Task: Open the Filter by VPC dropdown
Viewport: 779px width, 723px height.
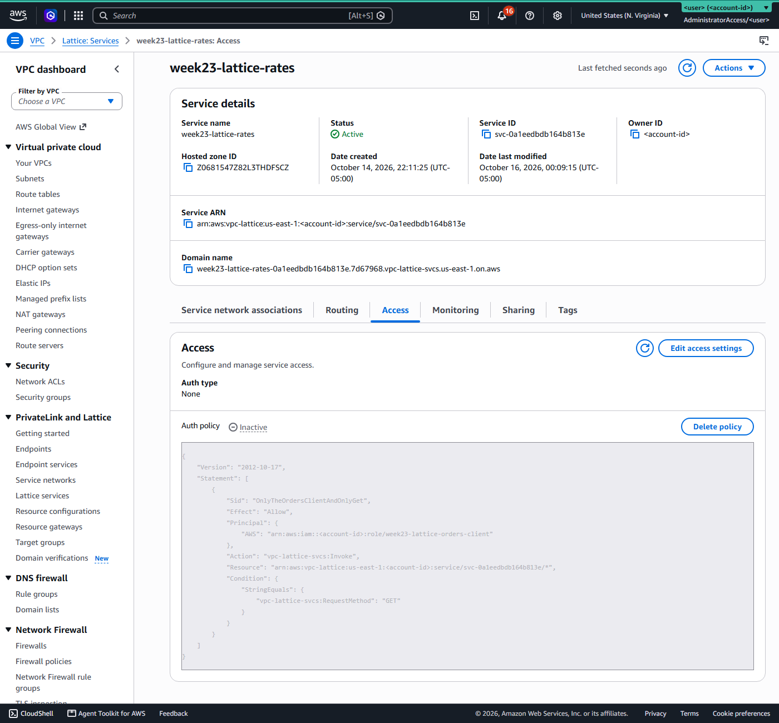Action: (x=67, y=101)
